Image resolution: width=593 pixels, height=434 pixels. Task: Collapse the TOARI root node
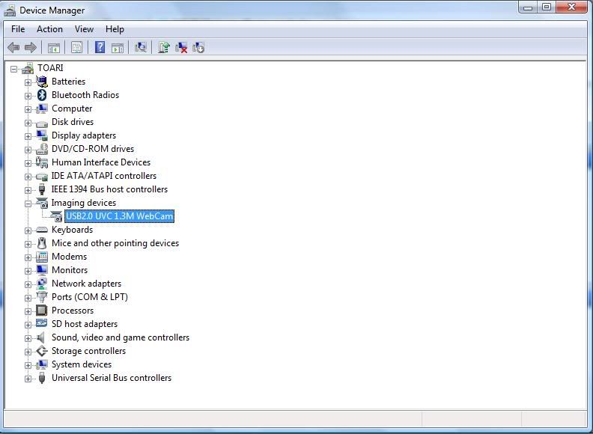14,69
